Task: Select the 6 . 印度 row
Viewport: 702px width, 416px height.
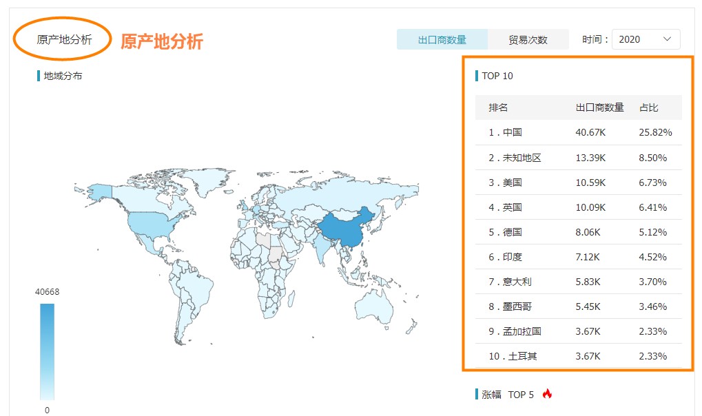Action: click(x=578, y=257)
